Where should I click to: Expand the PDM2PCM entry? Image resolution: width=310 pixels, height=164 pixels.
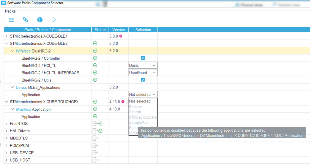click(6, 145)
